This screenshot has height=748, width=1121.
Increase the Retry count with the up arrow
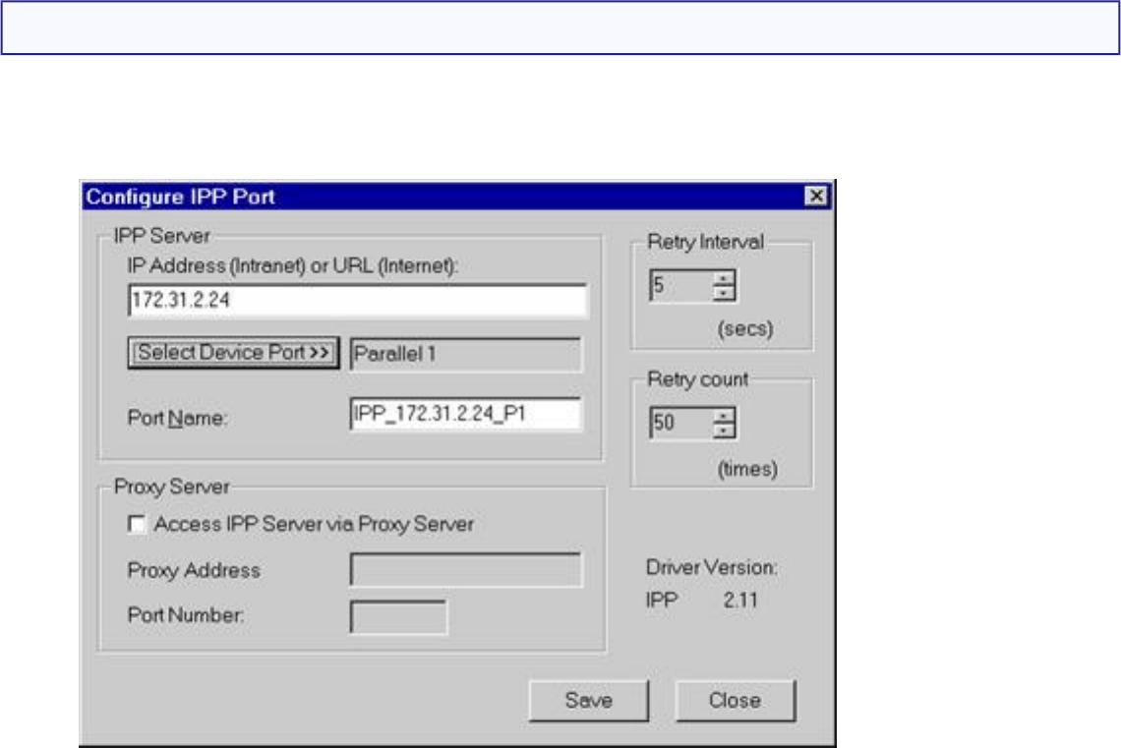(x=724, y=416)
